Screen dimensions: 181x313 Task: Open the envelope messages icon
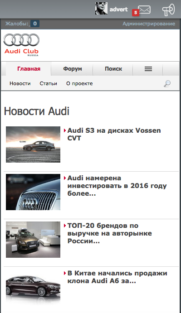tap(144, 10)
